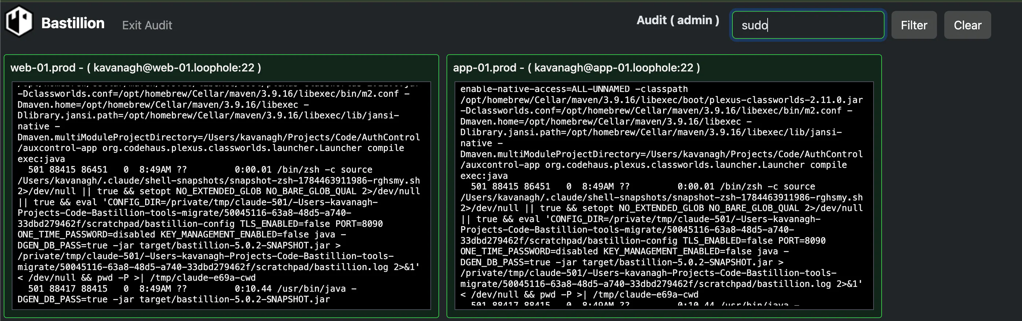Click 'exec:java' line in web-01 terminal

pyautogui.click(x=41, y=159)
